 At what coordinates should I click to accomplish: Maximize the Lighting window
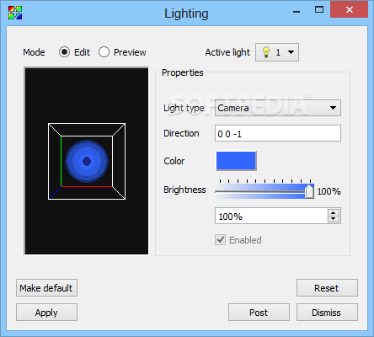click(319, 10)
